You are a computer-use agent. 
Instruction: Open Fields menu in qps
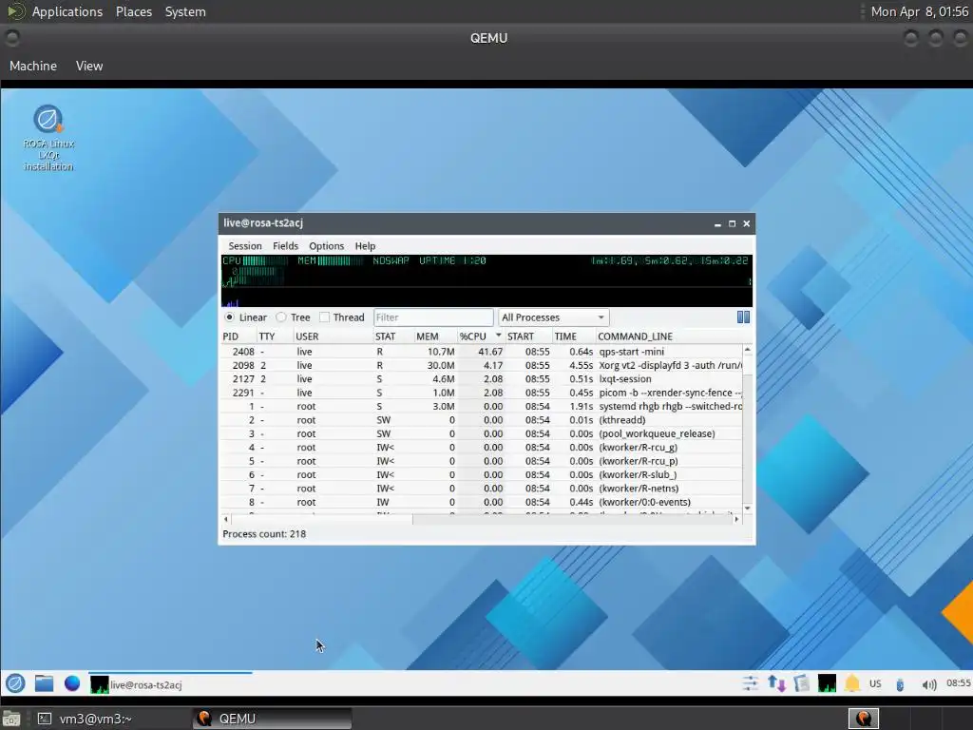[x=285, y=246]
